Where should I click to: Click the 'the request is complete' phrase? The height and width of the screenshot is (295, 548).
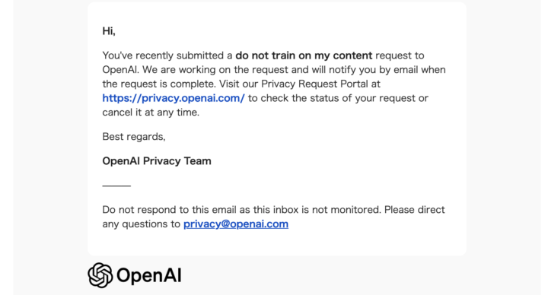159,84
